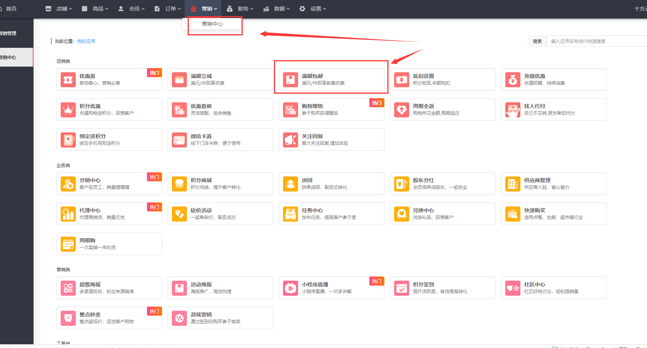Image resolution: width=647 pixels, height=348 pixels.
Task: Open the 购物赠物 gift icon
Action: [x=291, y=109]
